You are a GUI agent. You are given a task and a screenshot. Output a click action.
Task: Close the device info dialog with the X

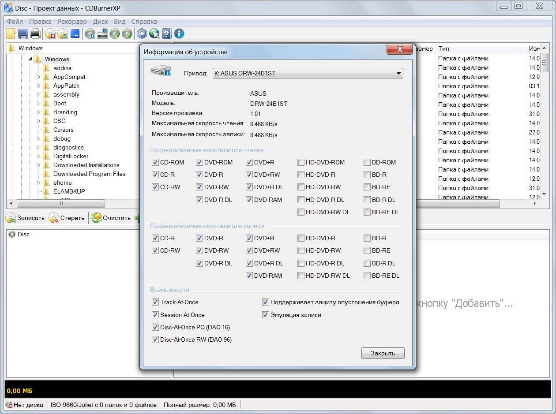pos(400,49)
